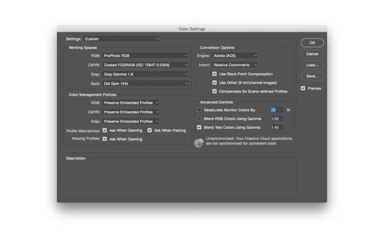Change the Intent Relative Colorimetric dropdown
This screenshot has height=240, width=384.
coord(235,65)
